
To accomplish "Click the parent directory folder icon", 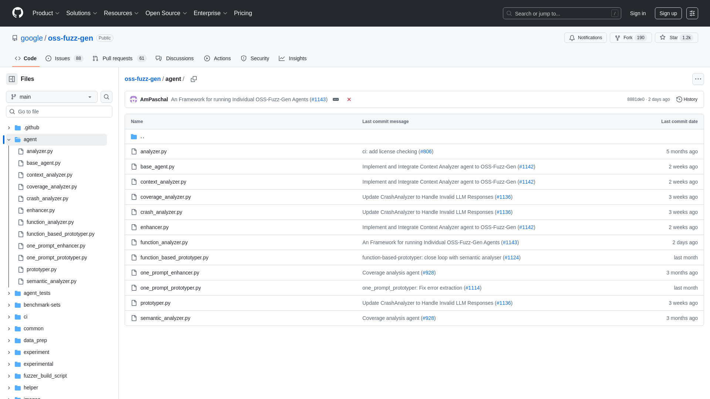I will [134, 137].
